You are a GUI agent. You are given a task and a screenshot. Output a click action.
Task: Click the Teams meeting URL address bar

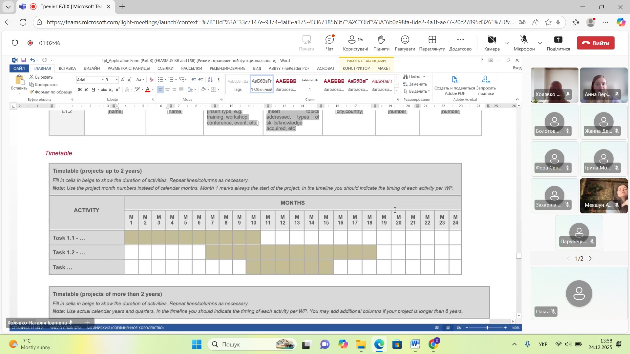point(279,22)
